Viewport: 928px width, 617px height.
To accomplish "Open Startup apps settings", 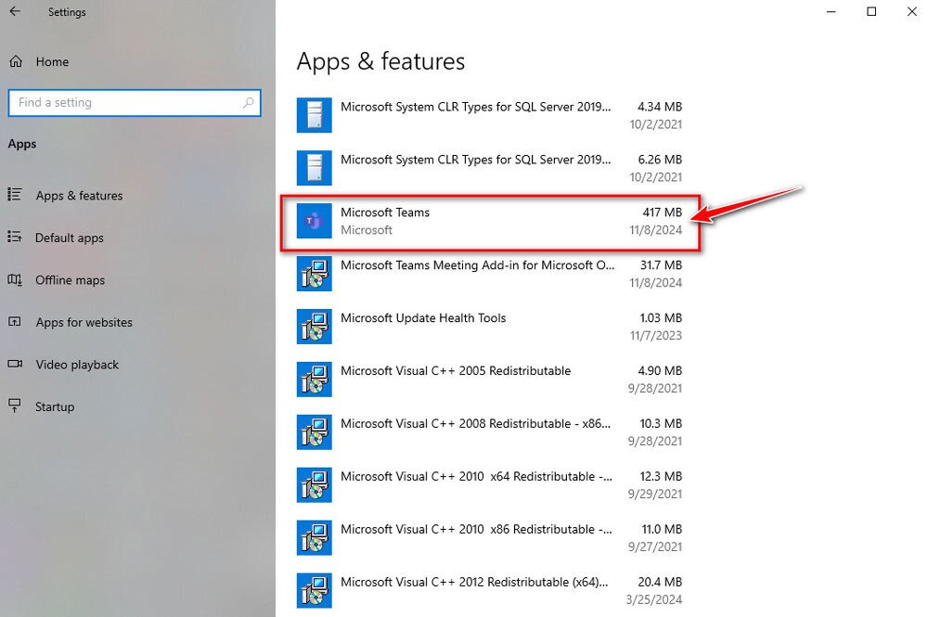I will pyautogui.click(x=55, y=407).
